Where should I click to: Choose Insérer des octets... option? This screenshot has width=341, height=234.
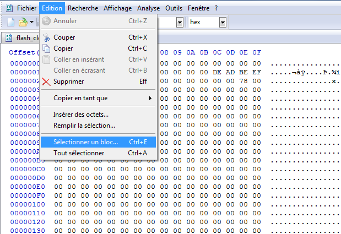(81, 115)
